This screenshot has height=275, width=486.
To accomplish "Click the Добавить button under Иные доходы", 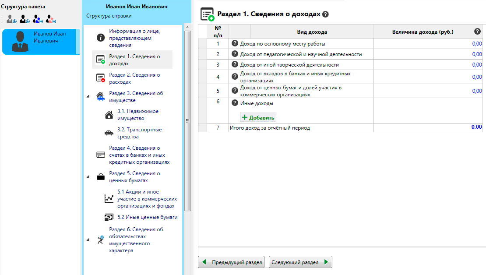I will tap(258, 117).
